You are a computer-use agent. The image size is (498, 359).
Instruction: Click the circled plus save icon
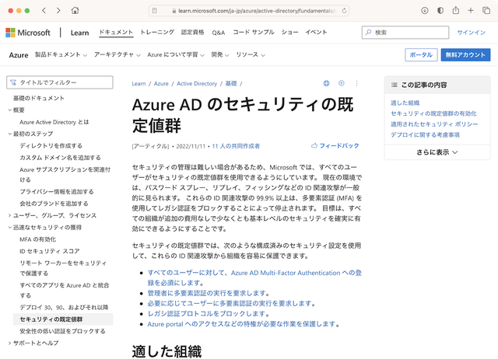(342, 83)
